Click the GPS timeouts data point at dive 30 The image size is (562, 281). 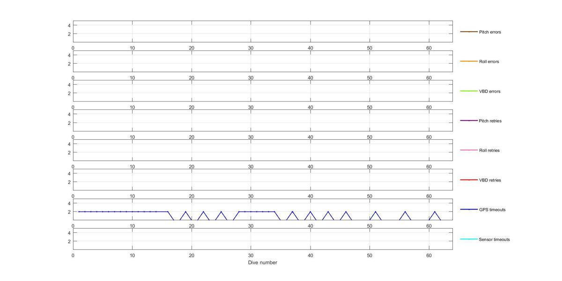tap(251, 212)
